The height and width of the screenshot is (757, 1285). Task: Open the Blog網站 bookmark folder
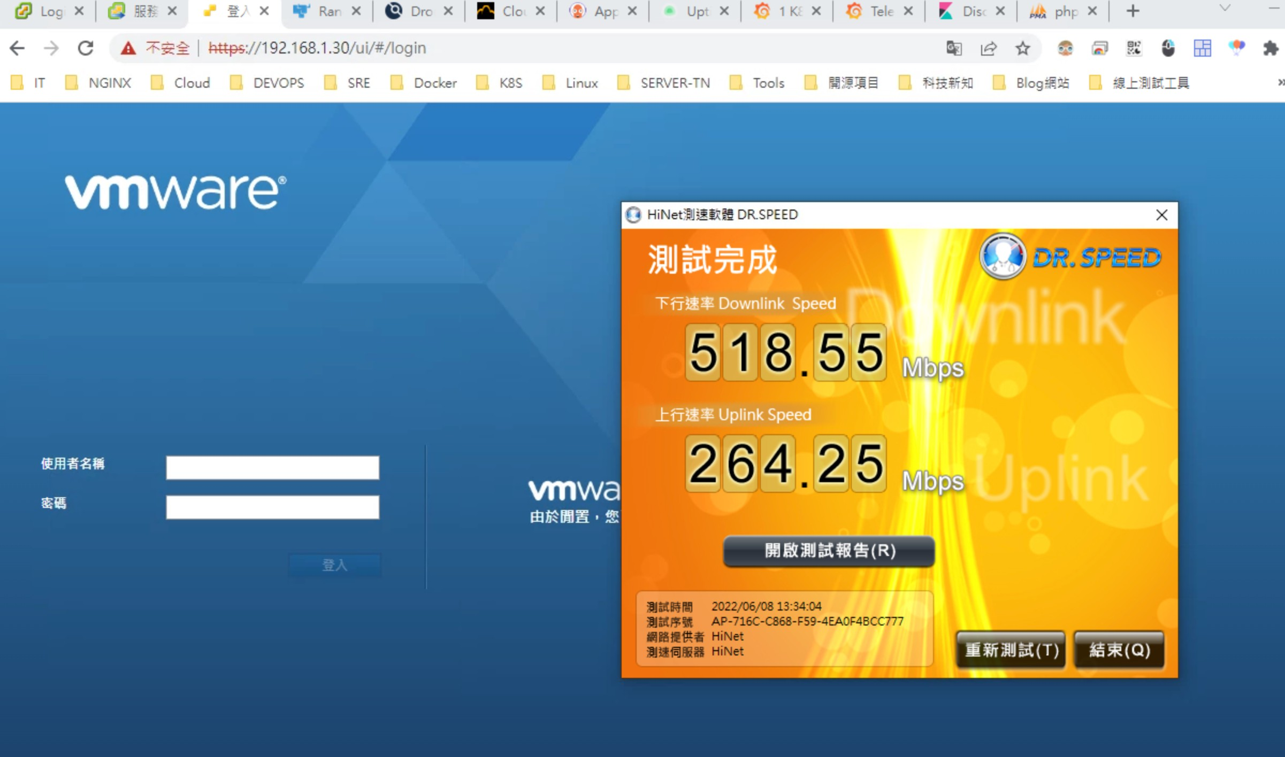tap(1031, 83)
